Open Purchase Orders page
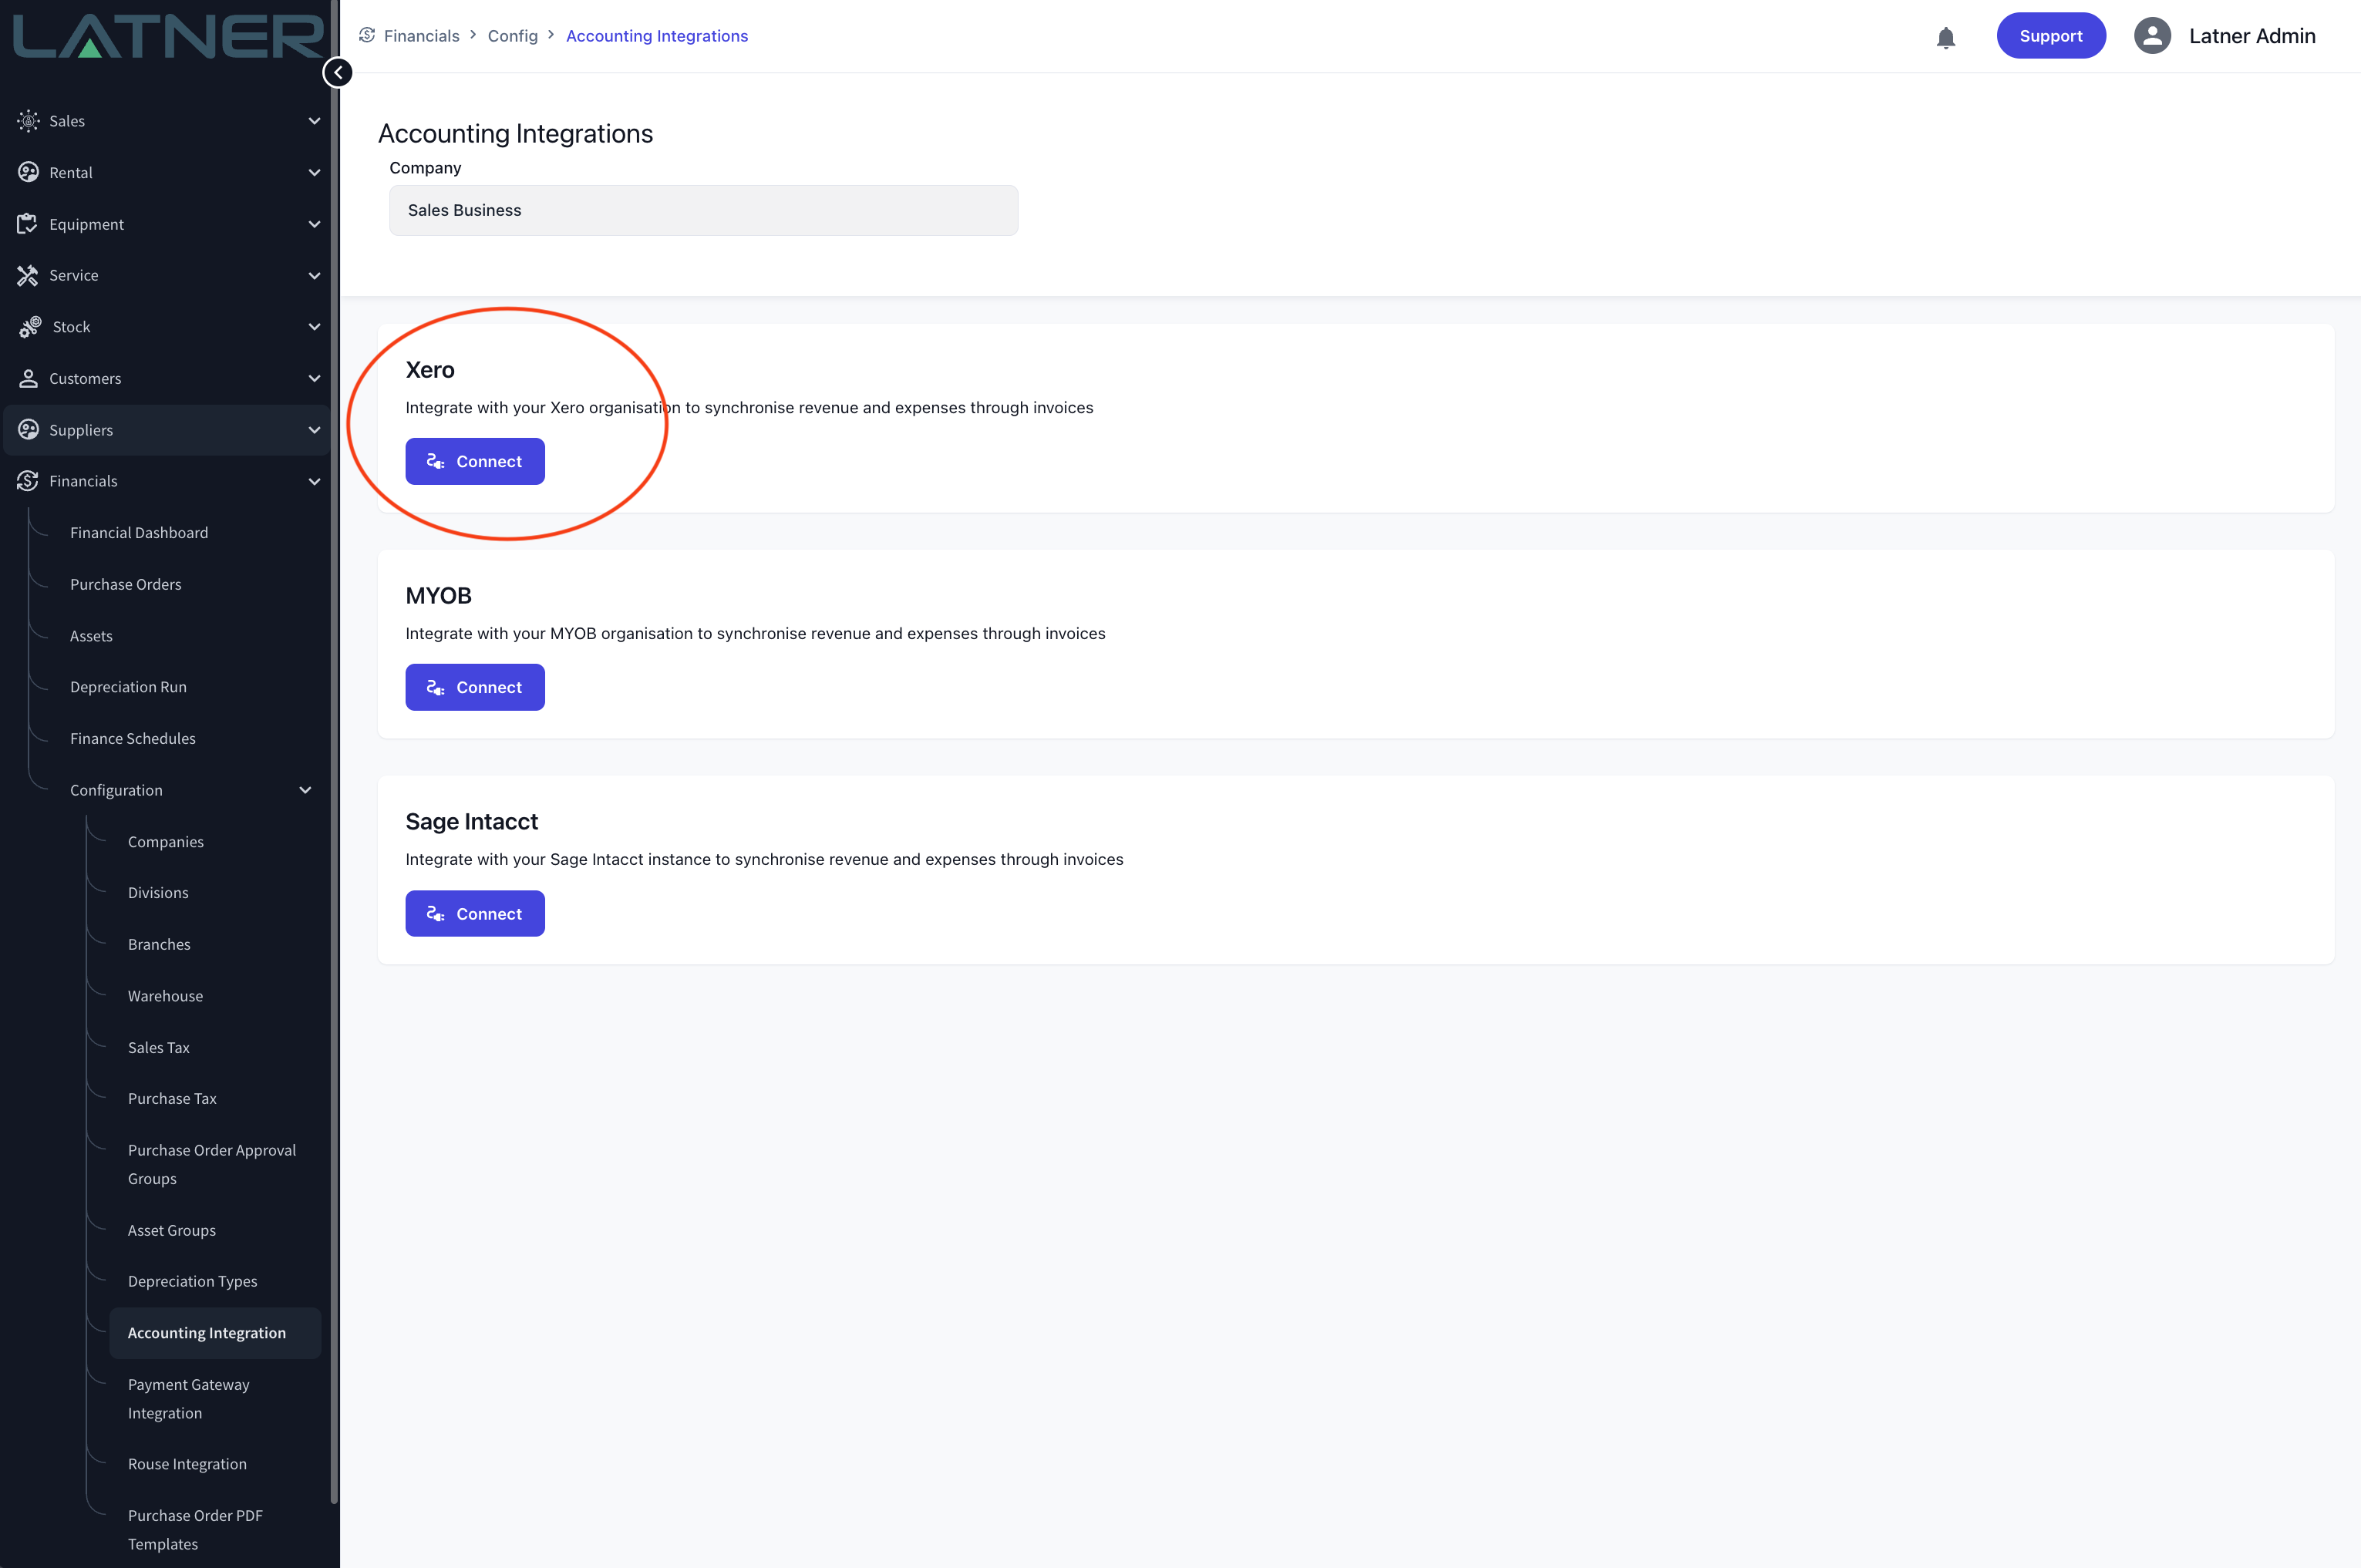2361x1568 pixels. point(126,584)
